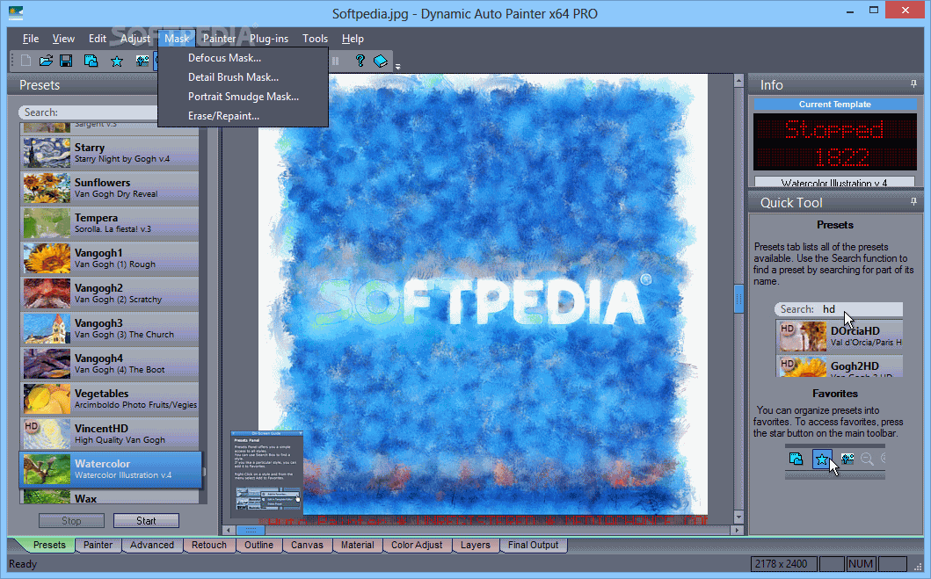Switch to the Retouch tab

click(209, 545)
